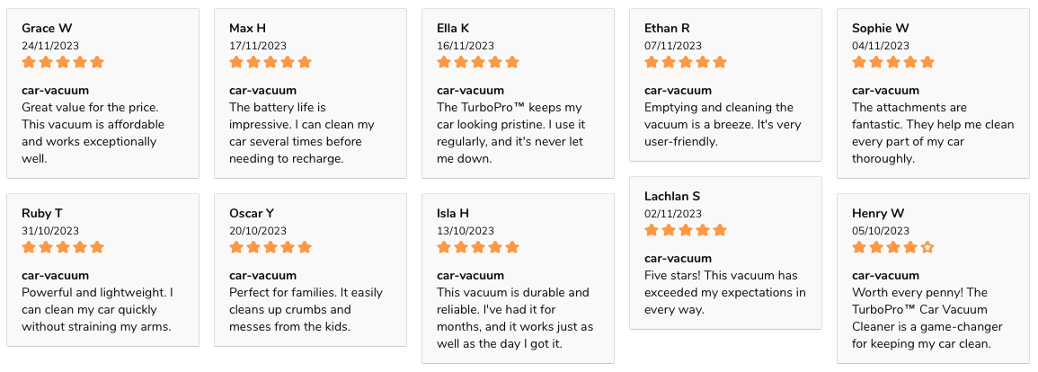Screen dimensions: 1038x372
Task: Click the reviewer name Ella K
Action: point(453,29)
